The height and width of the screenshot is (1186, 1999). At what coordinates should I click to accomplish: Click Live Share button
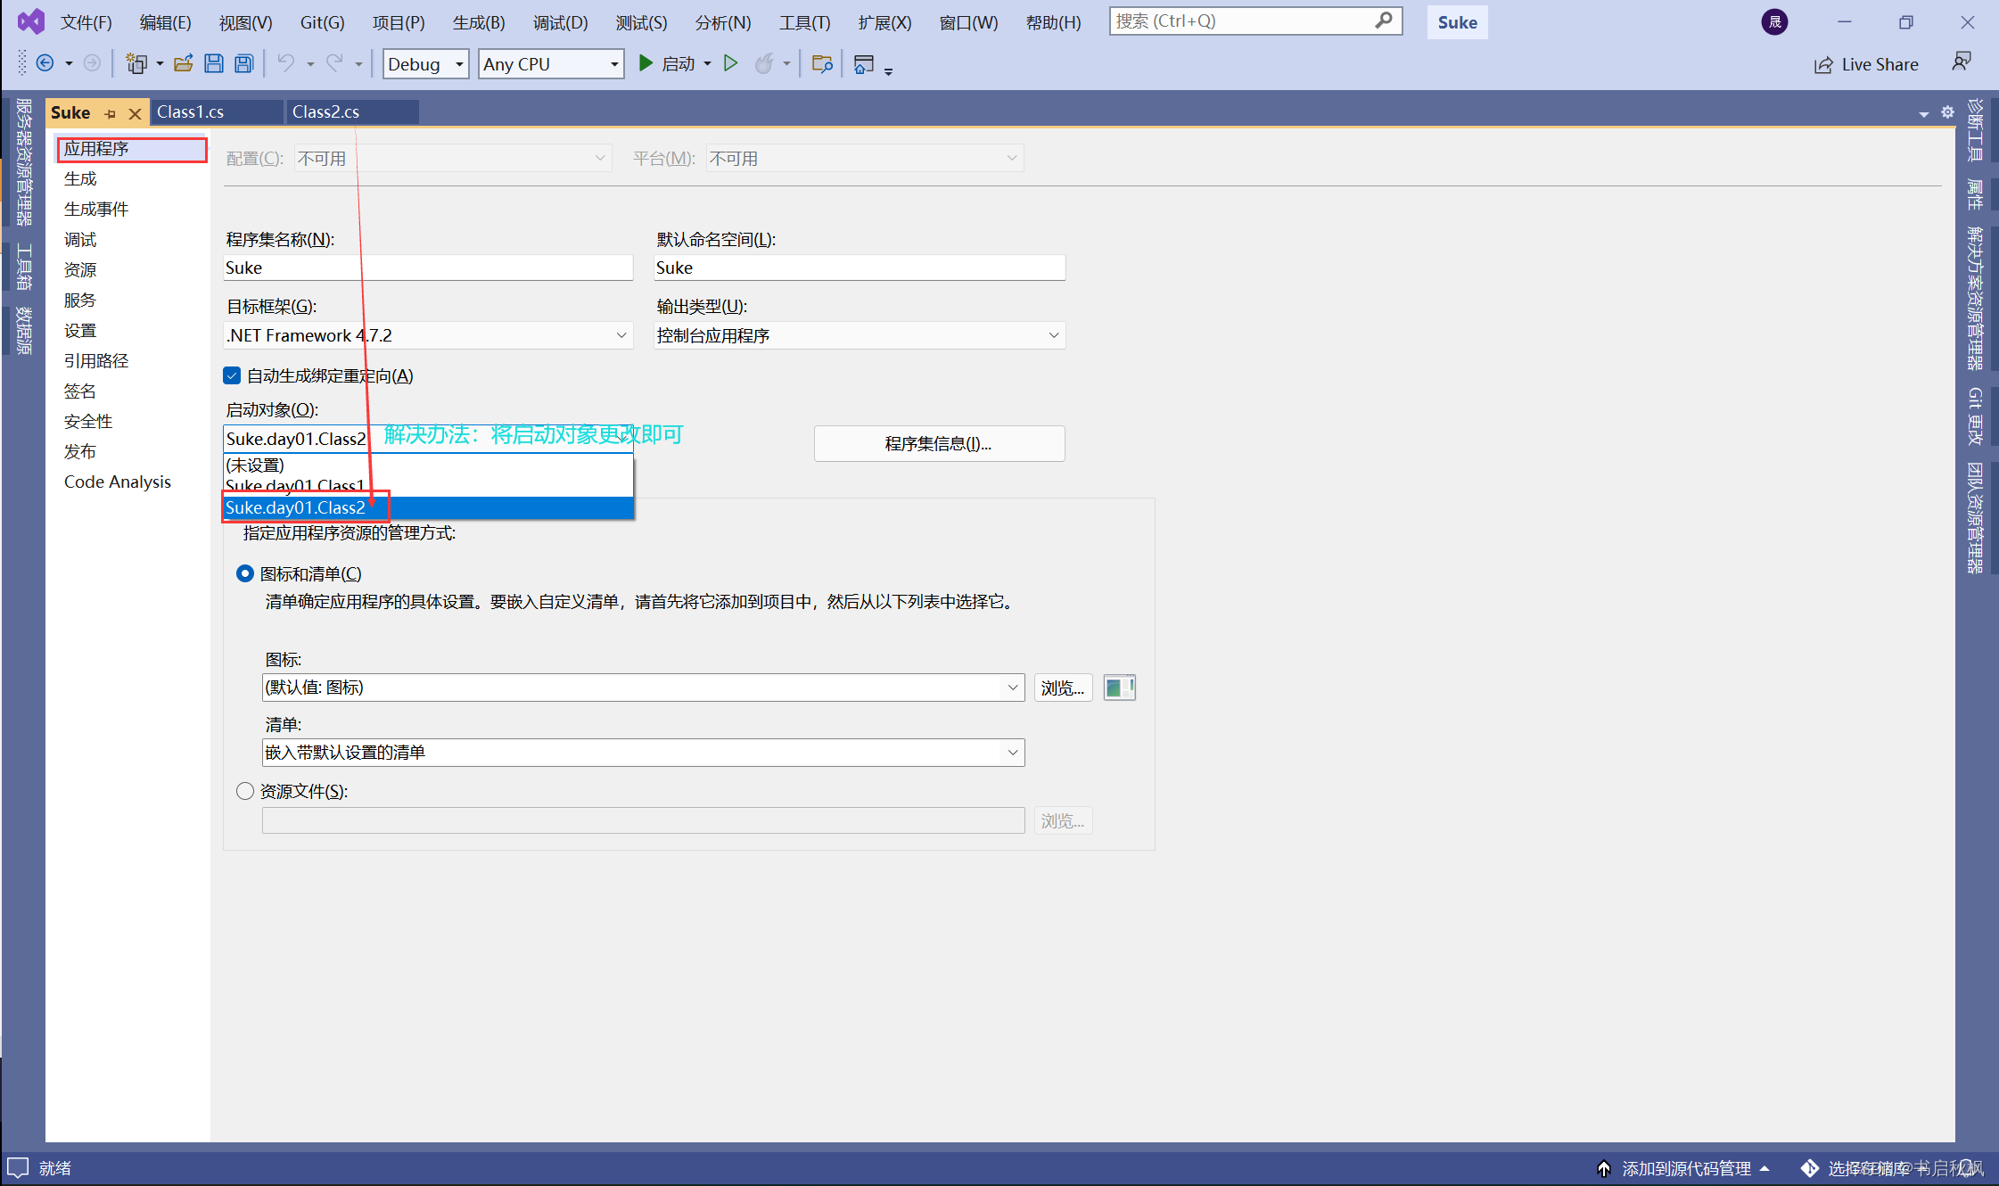[1866, 64]
